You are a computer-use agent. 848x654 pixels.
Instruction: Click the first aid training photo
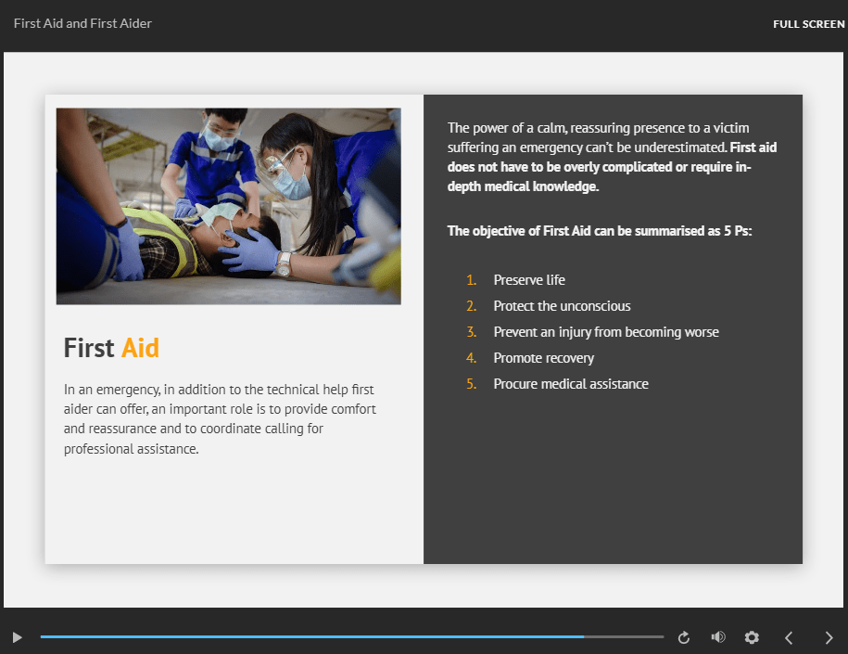[x=229, y=205]
